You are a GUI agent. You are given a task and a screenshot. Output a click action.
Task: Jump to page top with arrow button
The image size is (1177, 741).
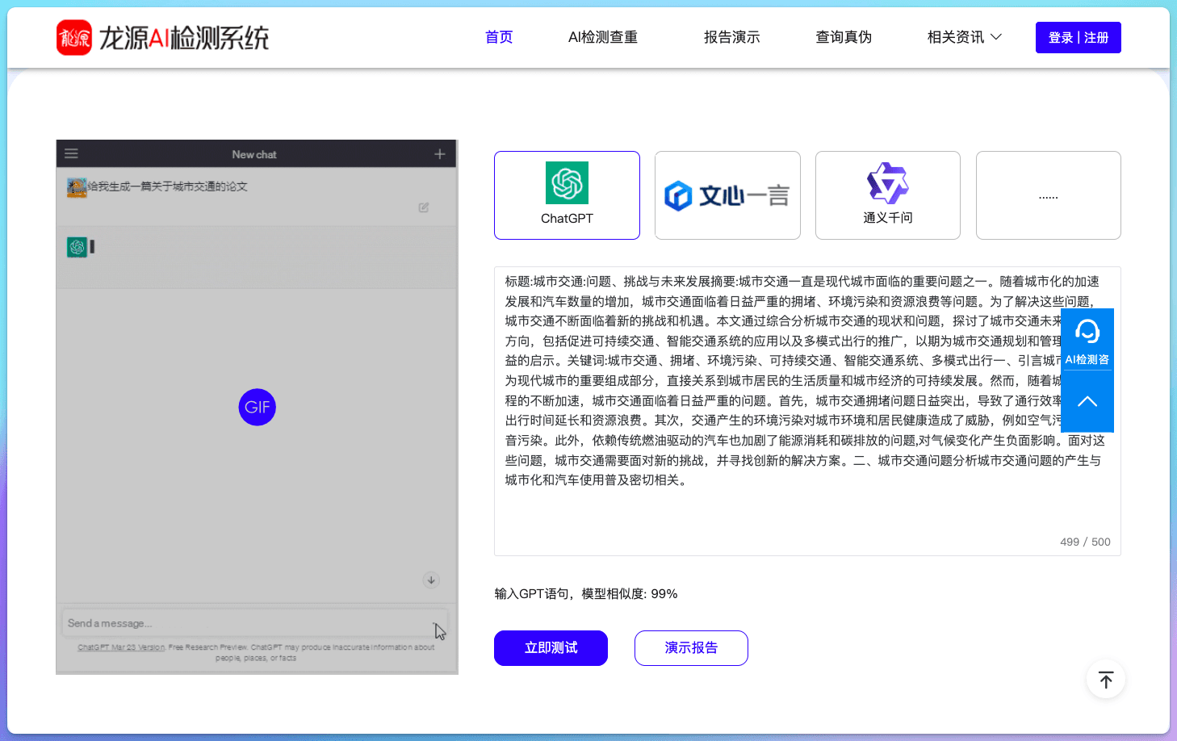1106,680
